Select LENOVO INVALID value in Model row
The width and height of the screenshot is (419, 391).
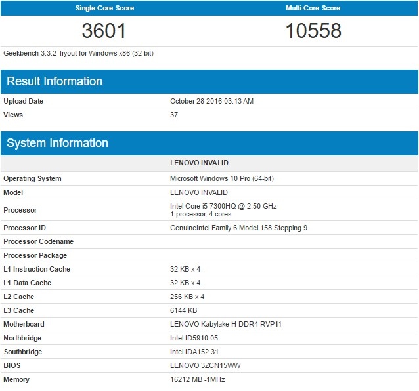pos(199,192)
